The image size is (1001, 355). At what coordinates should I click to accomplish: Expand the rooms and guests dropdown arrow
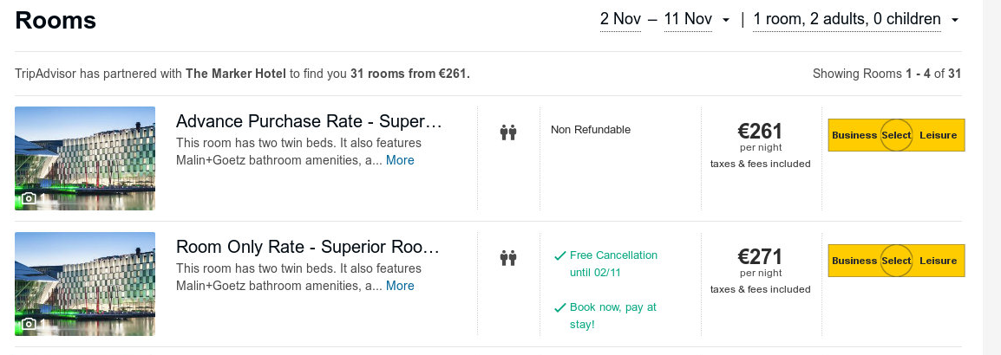(x=954, y=21)
